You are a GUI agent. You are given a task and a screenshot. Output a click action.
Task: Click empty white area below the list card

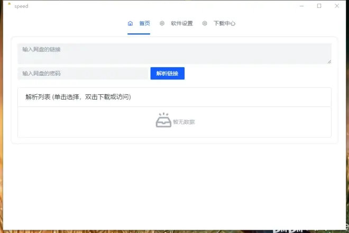tap(174, 180)
